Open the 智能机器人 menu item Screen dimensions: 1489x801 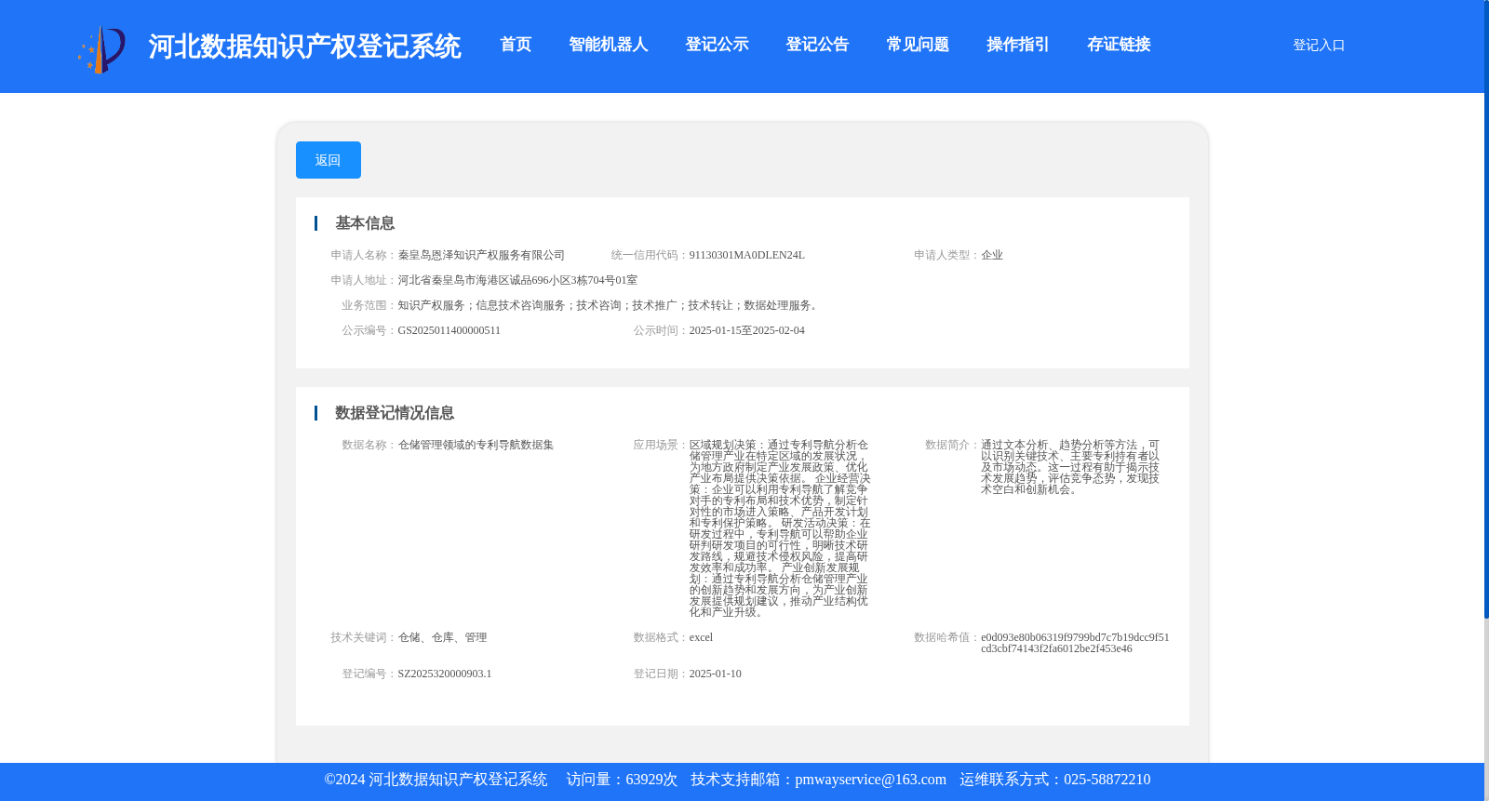pos(609,45)
